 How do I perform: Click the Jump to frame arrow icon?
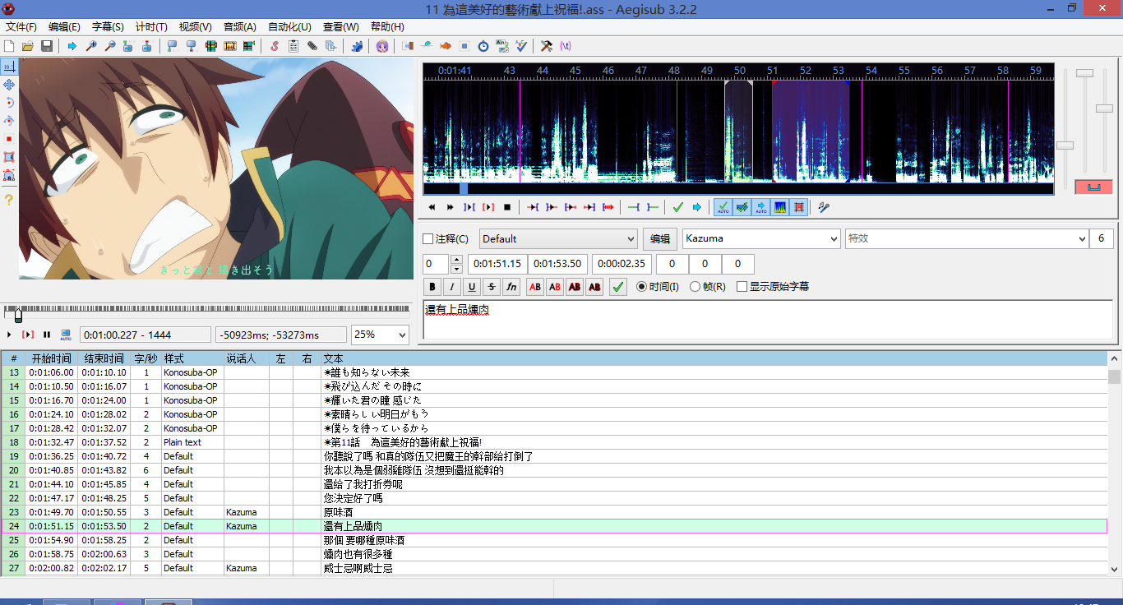click(72, 46)
